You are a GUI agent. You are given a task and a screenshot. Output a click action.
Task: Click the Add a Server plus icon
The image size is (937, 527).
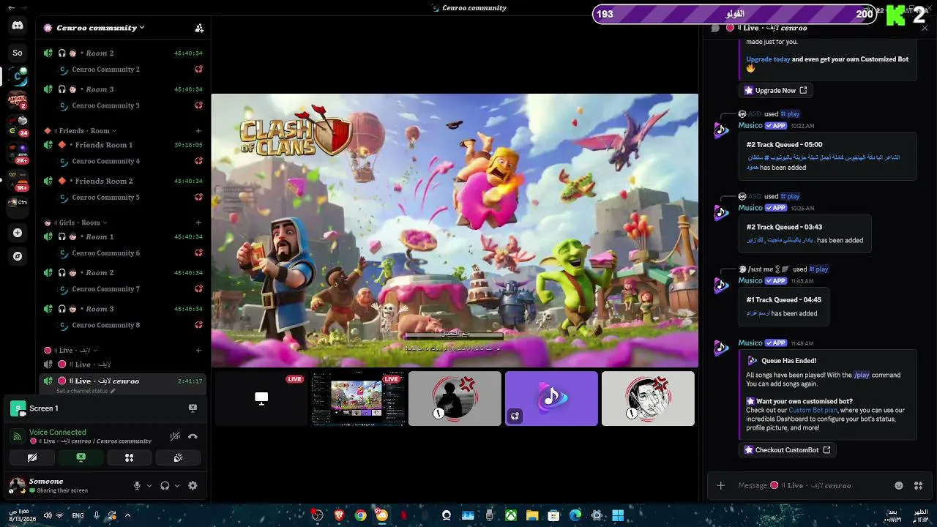click(18, 233)
